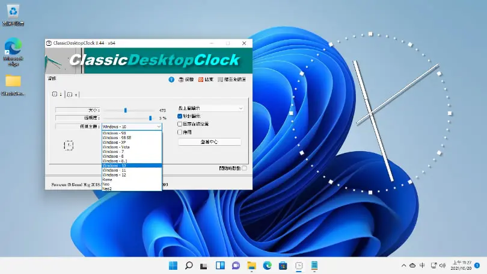Click the size slider handle
This screenshot has width=487, height=274.
point(126,110)
